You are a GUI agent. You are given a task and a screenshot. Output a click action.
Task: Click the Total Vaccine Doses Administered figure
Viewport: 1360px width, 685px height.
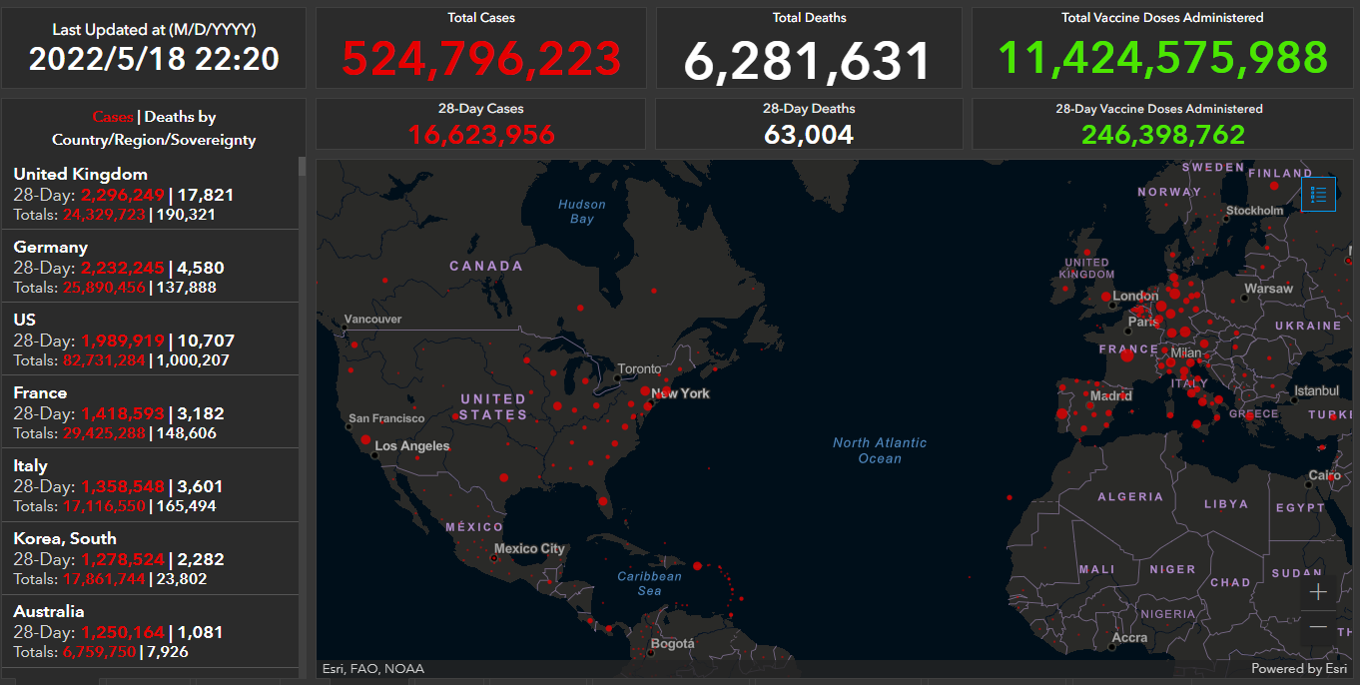click(x=1163, y=58)
